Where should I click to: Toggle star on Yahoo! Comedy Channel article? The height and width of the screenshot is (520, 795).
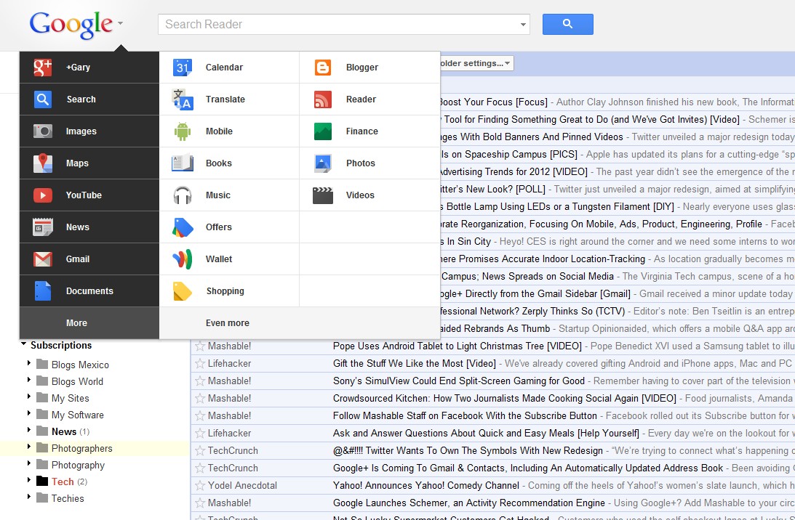[x=200, y=485]
